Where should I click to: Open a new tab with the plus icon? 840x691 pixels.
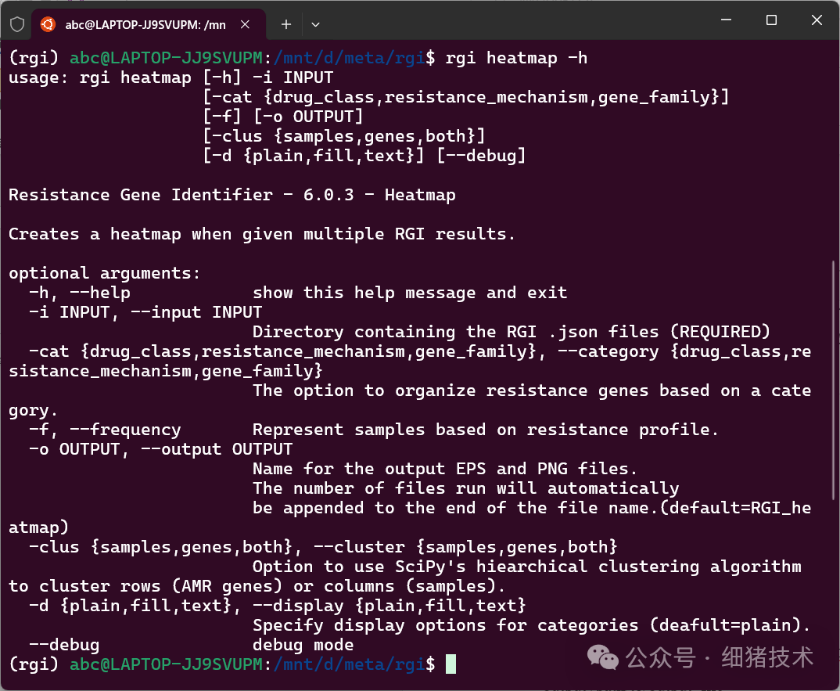click(285, 24)
